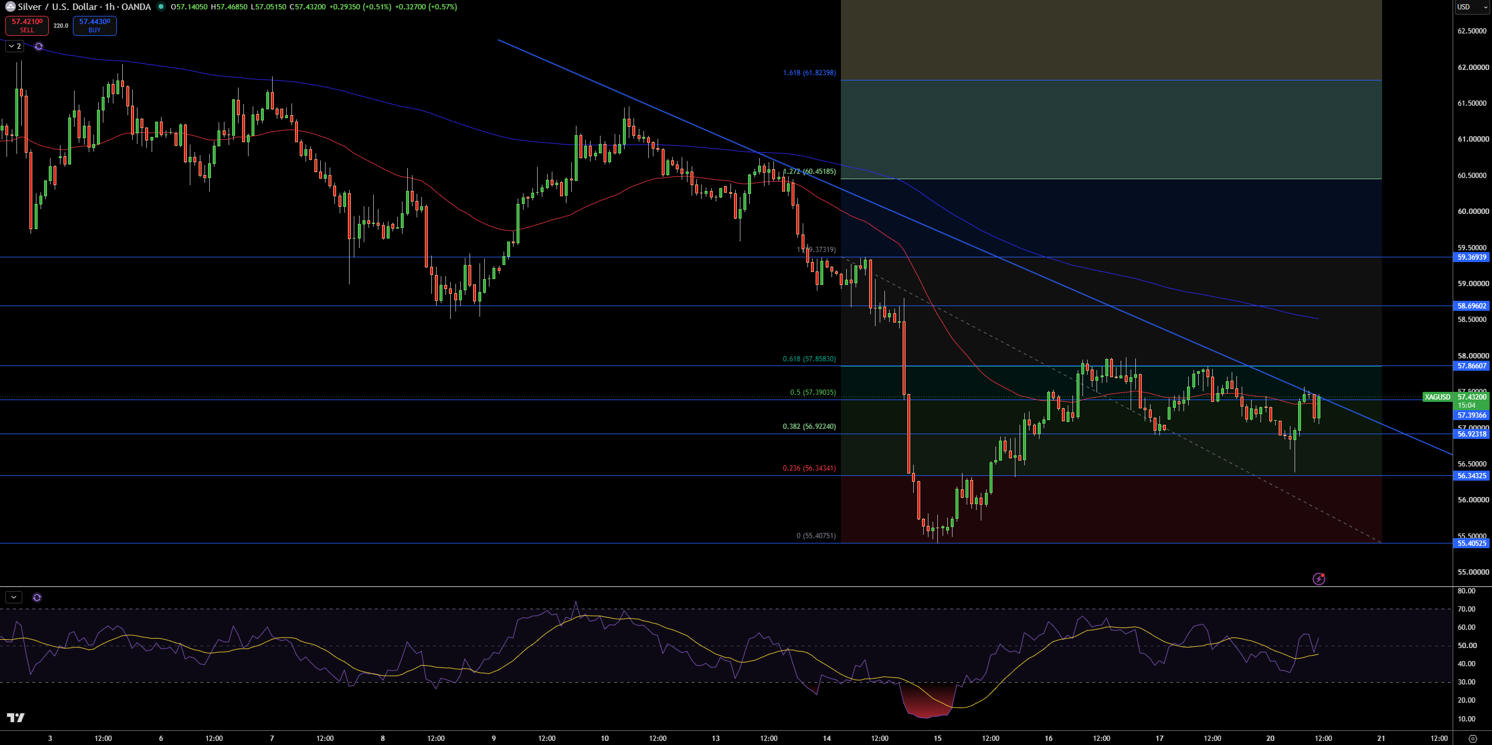Click the purple indicator refresh icon in main pane
This screenshot has height=745, width=1492.
(x=39, y=46)
